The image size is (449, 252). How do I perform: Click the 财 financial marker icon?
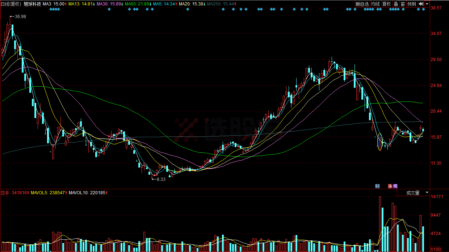pos(377,186)
